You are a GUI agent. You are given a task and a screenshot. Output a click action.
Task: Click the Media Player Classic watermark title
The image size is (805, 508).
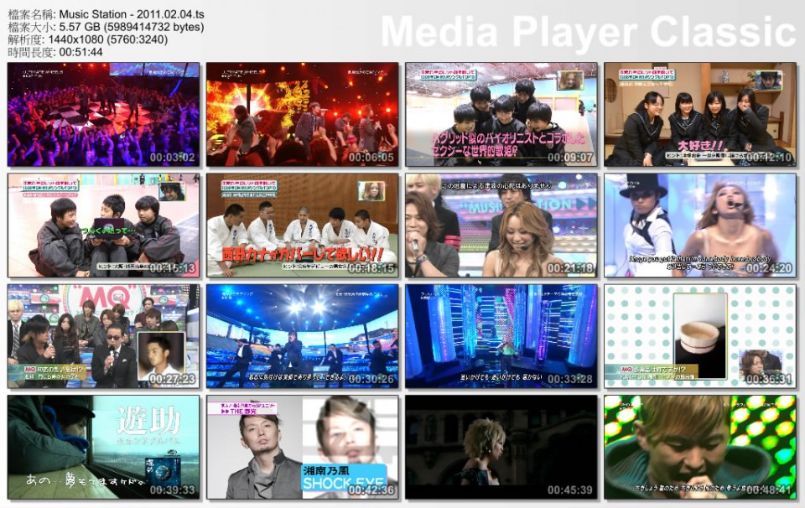[584, 30]
